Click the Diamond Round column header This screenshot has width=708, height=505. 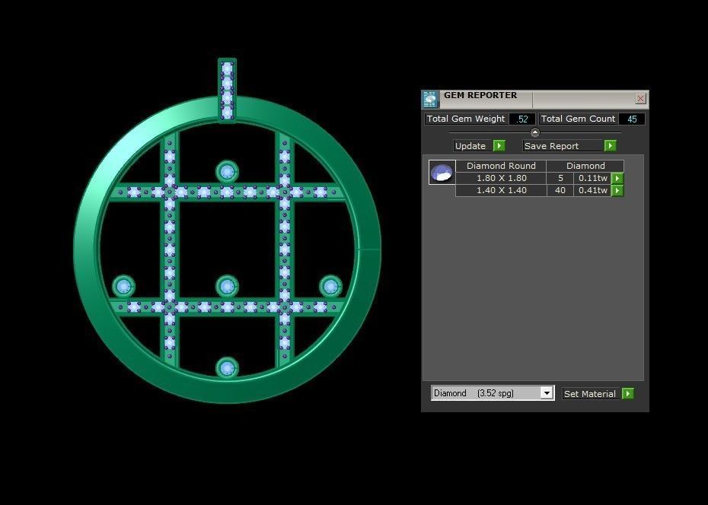(500, 166)
